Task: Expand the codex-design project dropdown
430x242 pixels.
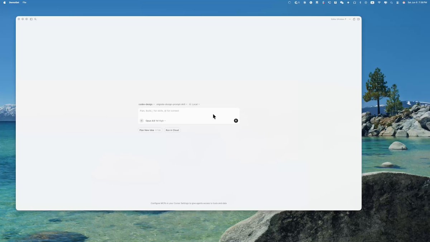Action: (147, 104)
